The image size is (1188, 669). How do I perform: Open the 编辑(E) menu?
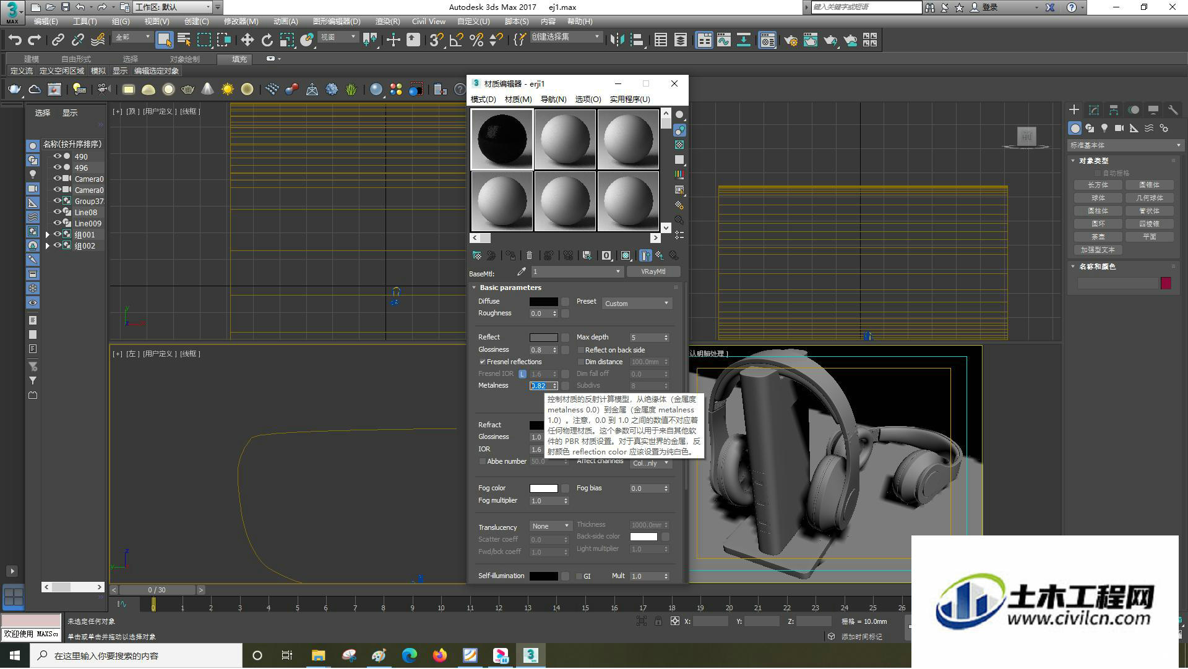(46, 22)
